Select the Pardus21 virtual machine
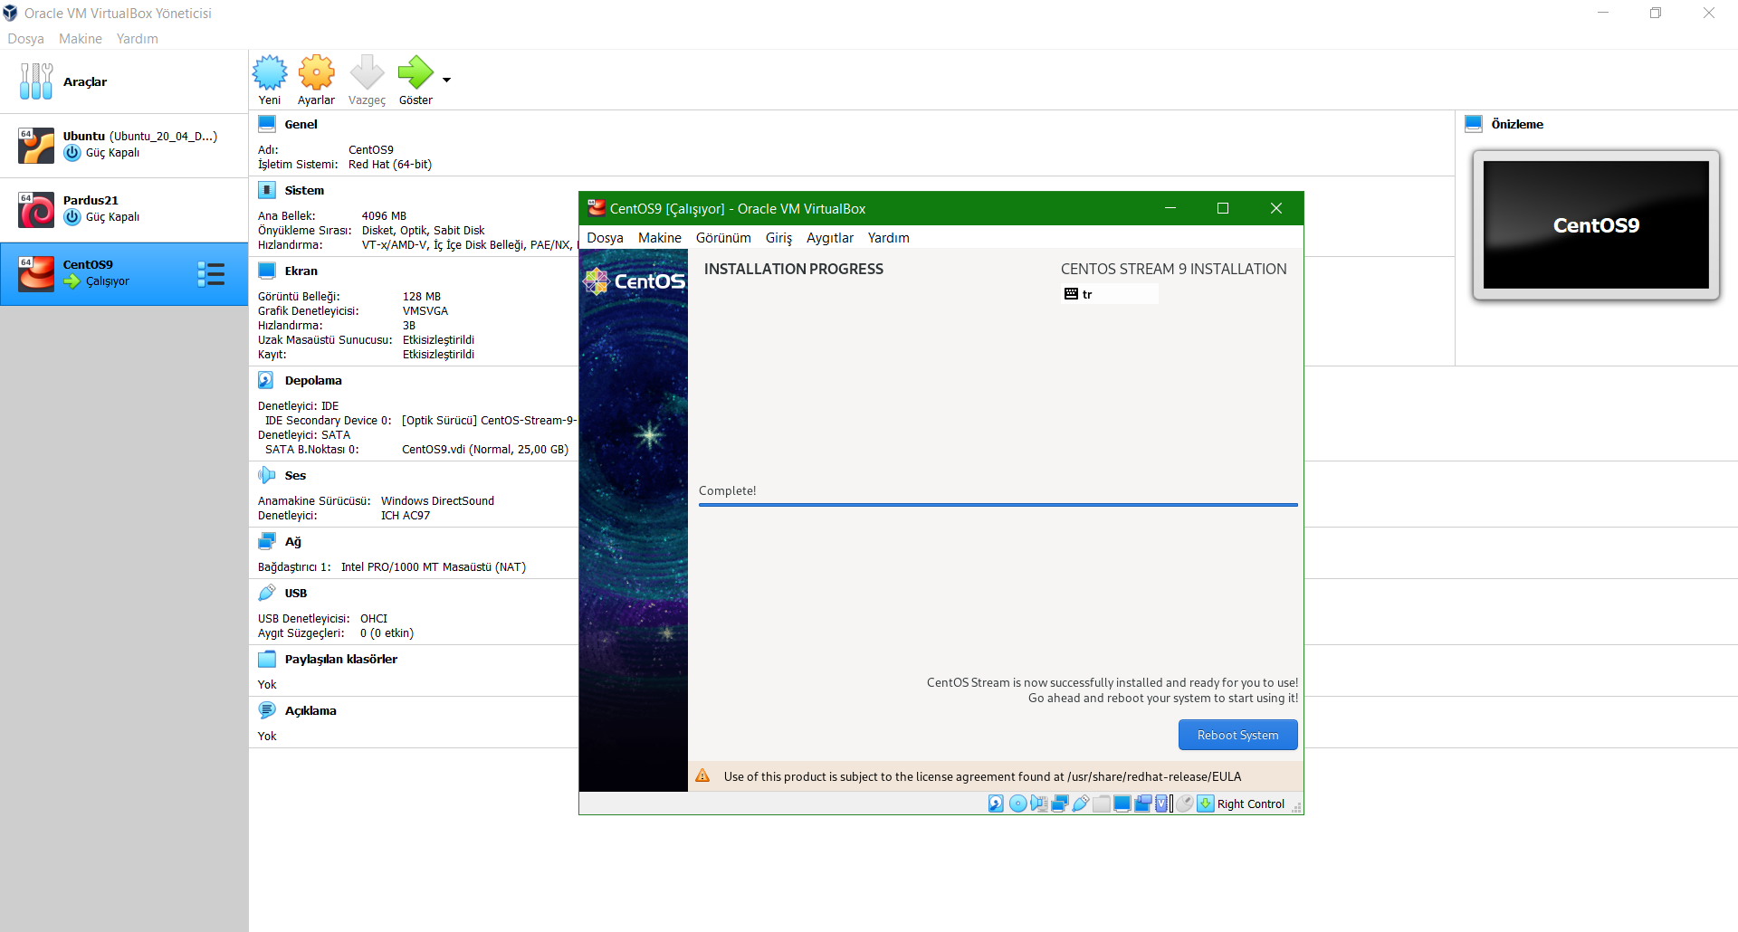 124,209
